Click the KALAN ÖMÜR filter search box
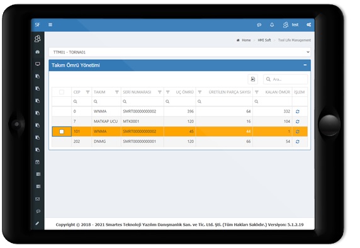The height and width of the screenshot is (248, 360). tap(273, 101)
